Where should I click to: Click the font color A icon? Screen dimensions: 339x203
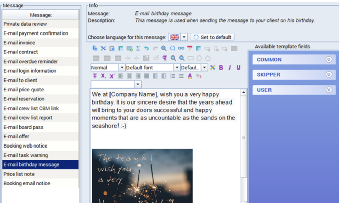click(190, 76)
